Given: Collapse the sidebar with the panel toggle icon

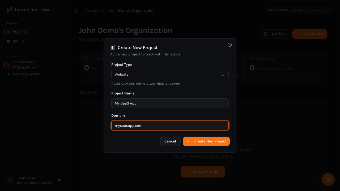Looking at the screenshot, I should (x=75, y=10).
